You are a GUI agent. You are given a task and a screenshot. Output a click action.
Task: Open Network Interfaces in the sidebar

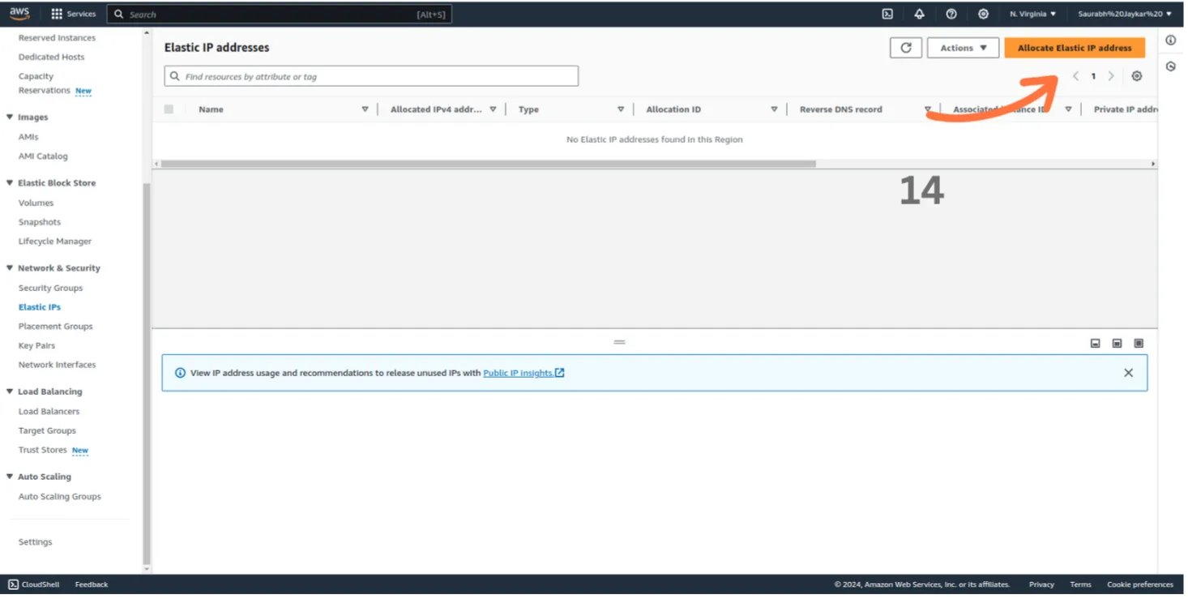[x=58, y=365]
